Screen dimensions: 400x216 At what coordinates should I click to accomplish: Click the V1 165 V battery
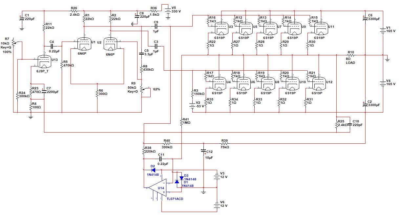(x=383, y=31)
